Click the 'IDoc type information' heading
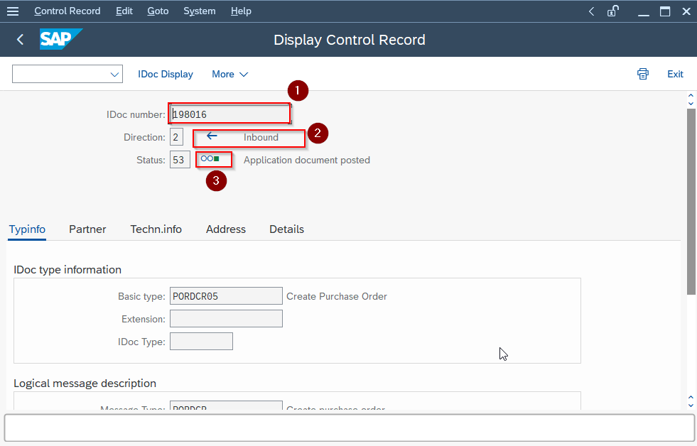 (x=67, y=270)
